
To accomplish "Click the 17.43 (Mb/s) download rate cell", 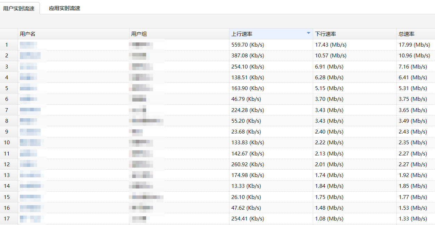I will click(x=331, y=45).
